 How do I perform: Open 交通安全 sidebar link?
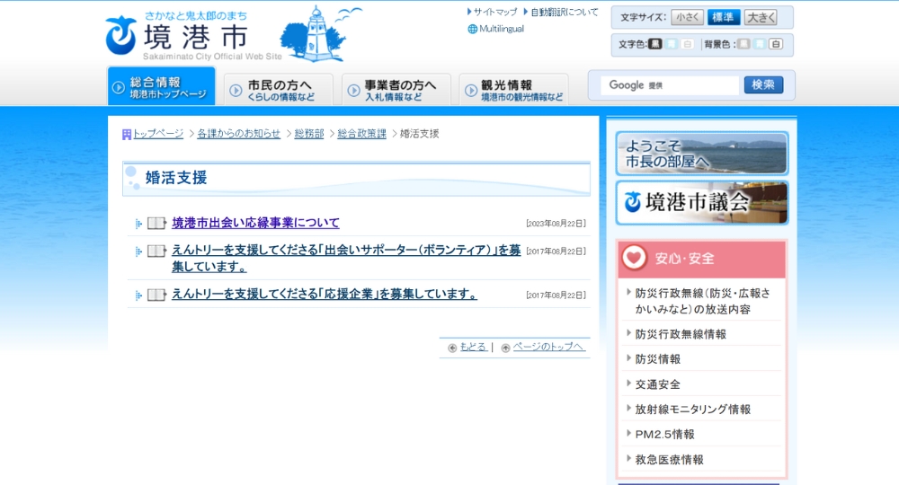click(658, 384)
